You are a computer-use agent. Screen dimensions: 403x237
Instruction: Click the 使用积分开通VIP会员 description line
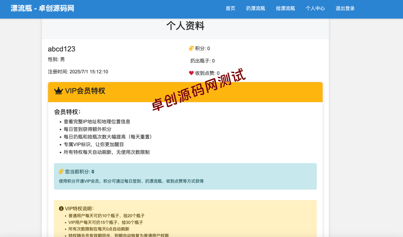pyautogui.click(x=131, y=181)
